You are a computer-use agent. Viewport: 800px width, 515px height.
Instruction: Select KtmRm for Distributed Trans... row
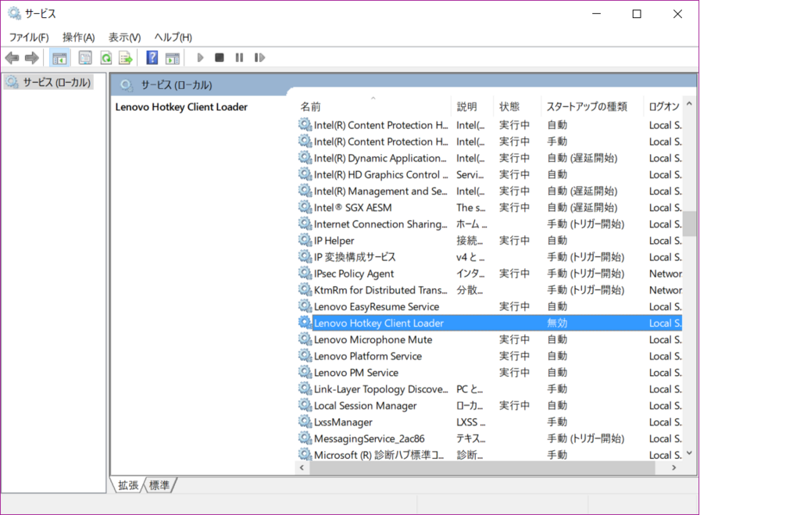pos(490,290)
